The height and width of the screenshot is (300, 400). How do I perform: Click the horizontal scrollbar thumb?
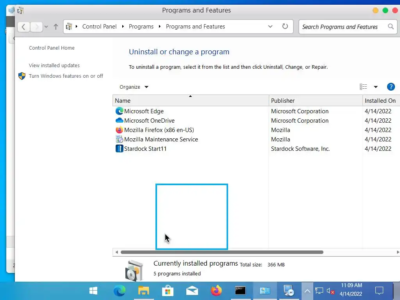pyautogui.click(x=222, y=252)
